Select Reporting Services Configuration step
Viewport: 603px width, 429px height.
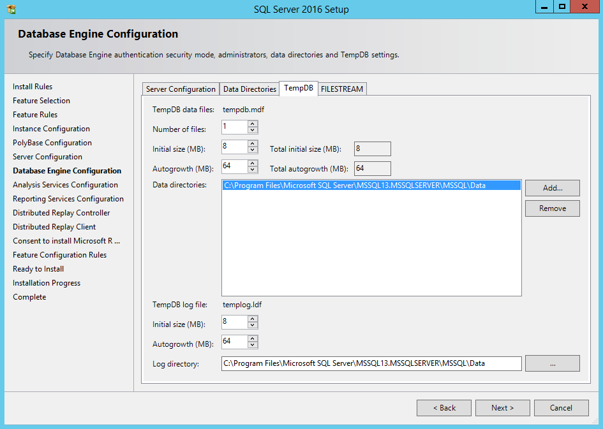(68, 198)
